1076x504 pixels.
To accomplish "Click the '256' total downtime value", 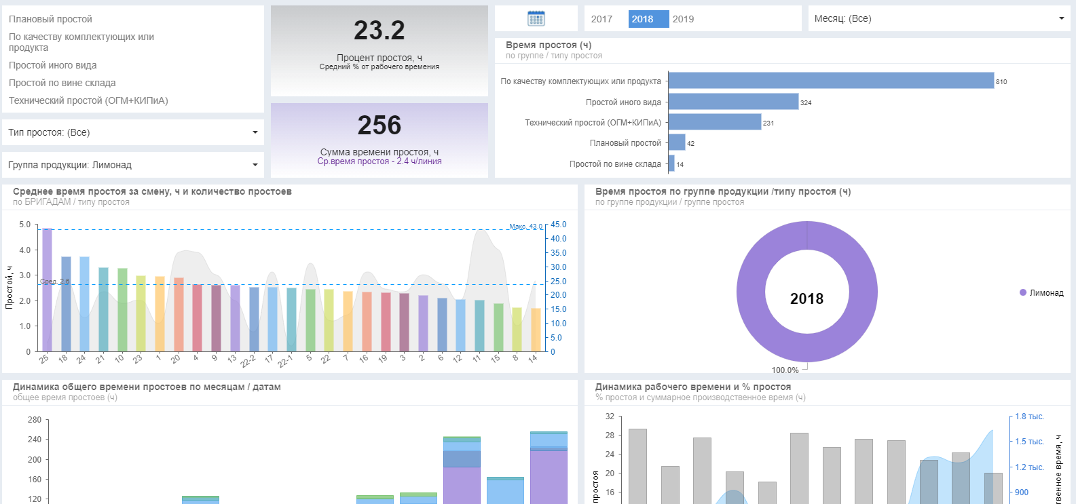I will pyautogui.click(x=379, y=125).
